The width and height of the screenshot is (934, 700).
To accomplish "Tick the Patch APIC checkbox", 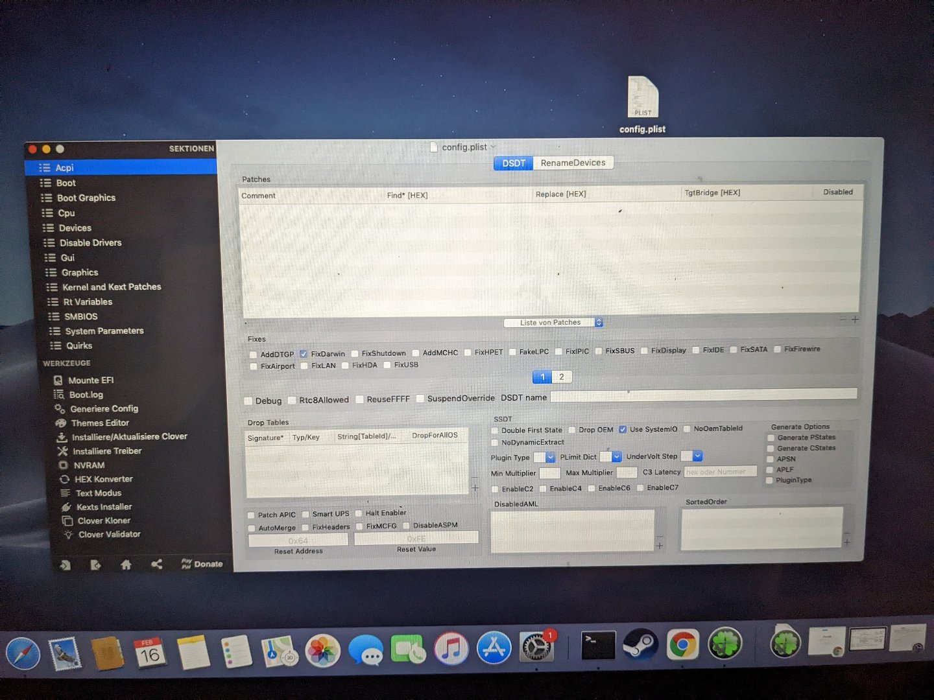I will [252, 515].
